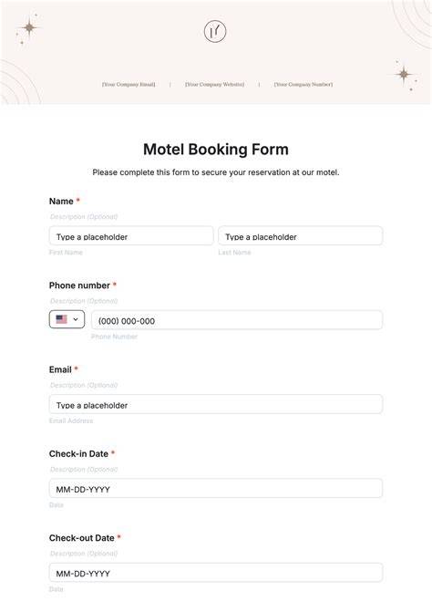The width and height of the screenshot is (432, 612).
Task: Click the circular company logo icon
Action: click(215, 32)
